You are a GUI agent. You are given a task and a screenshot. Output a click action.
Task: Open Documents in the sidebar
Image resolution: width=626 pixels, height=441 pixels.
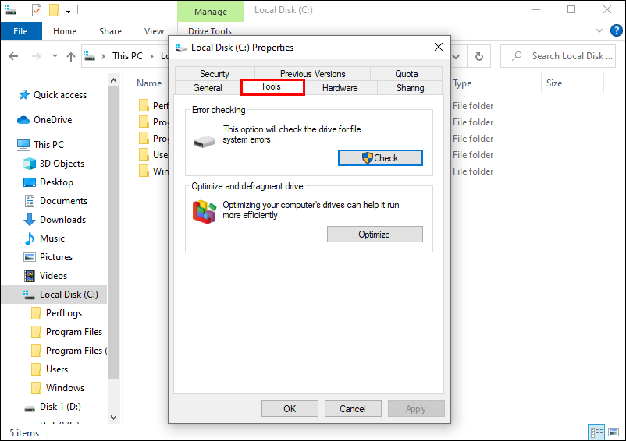pyautogui.click(x=63, y=201)
